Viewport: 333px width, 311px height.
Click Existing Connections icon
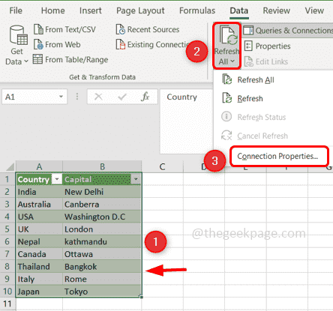120,44
